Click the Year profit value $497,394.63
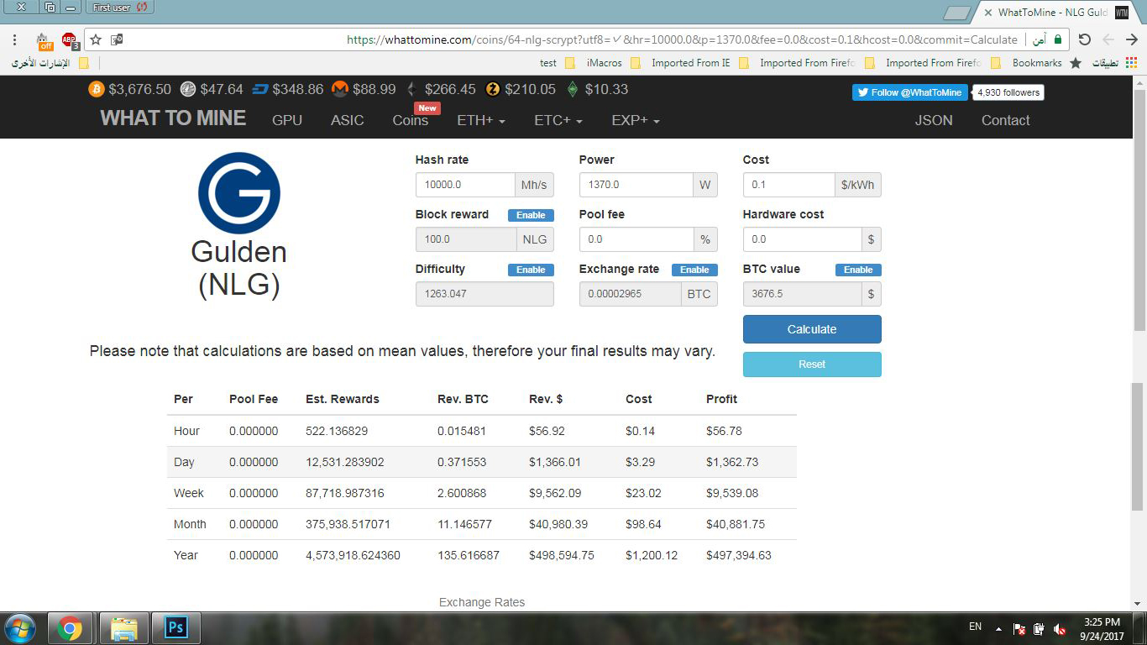 click(x=738, y=555)
